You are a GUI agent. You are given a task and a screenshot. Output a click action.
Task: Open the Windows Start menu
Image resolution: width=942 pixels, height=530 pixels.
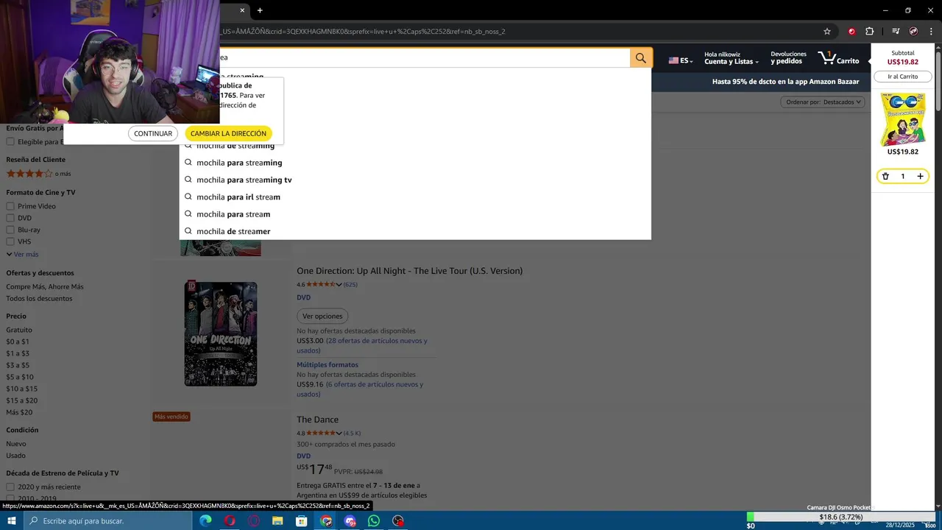(x=12, y=520)
